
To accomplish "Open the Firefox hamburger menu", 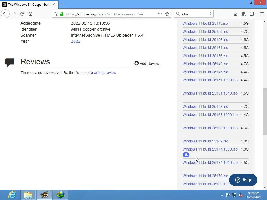I will (x=262, y=14).
